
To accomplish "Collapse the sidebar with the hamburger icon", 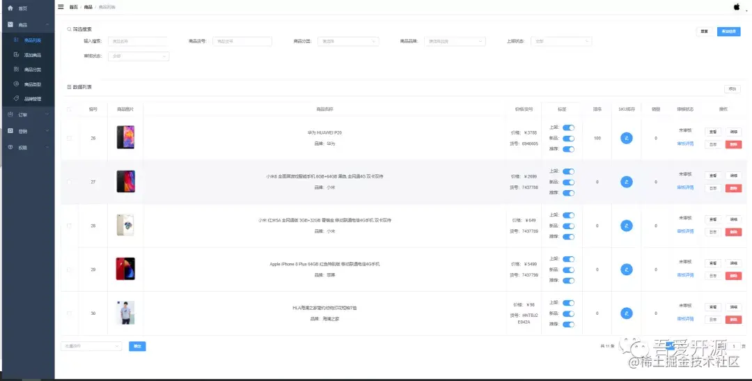I will 61,7.
